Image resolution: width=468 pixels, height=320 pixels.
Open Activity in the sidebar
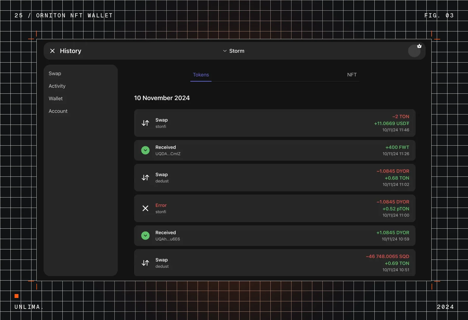point(57,86)
